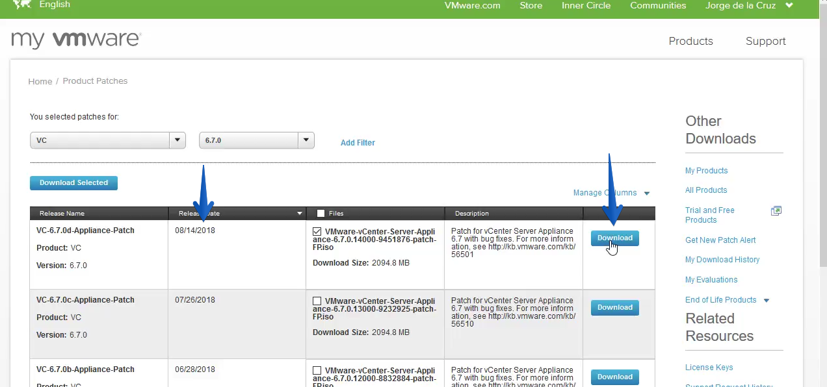Screen dimensions: 827x387
Task: Open License Keys link
Action: [x=709, y=368]
